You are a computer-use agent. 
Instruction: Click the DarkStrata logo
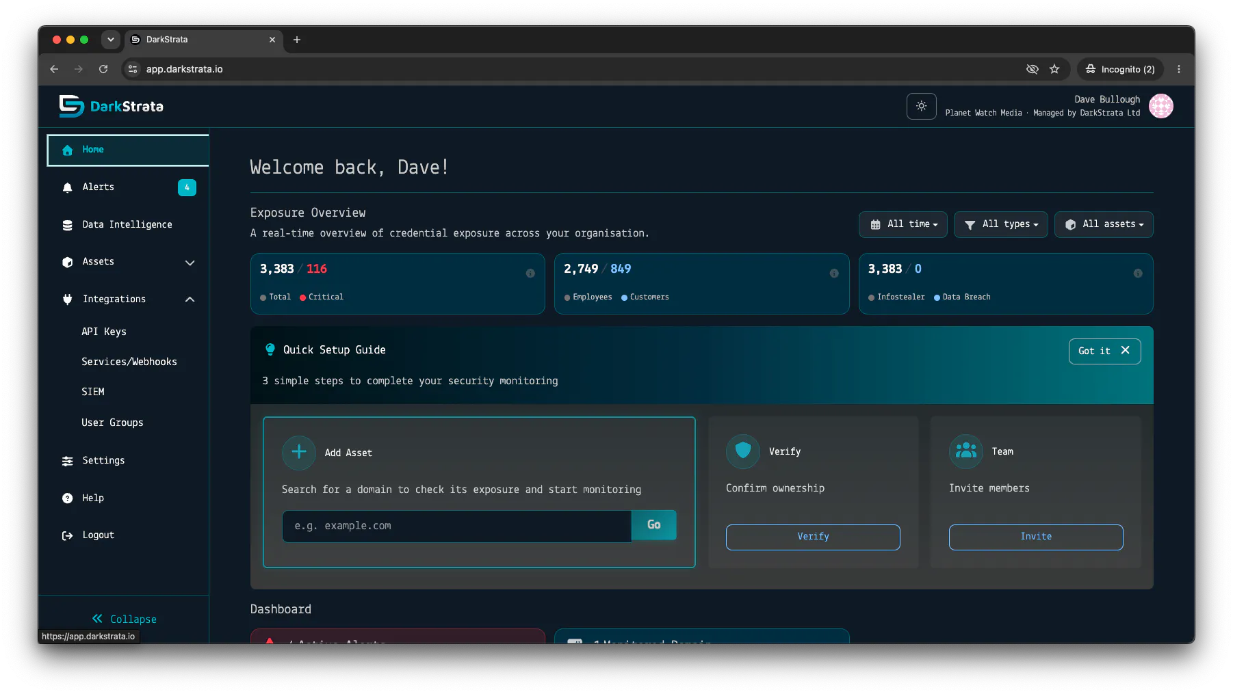tap(111, 106)
